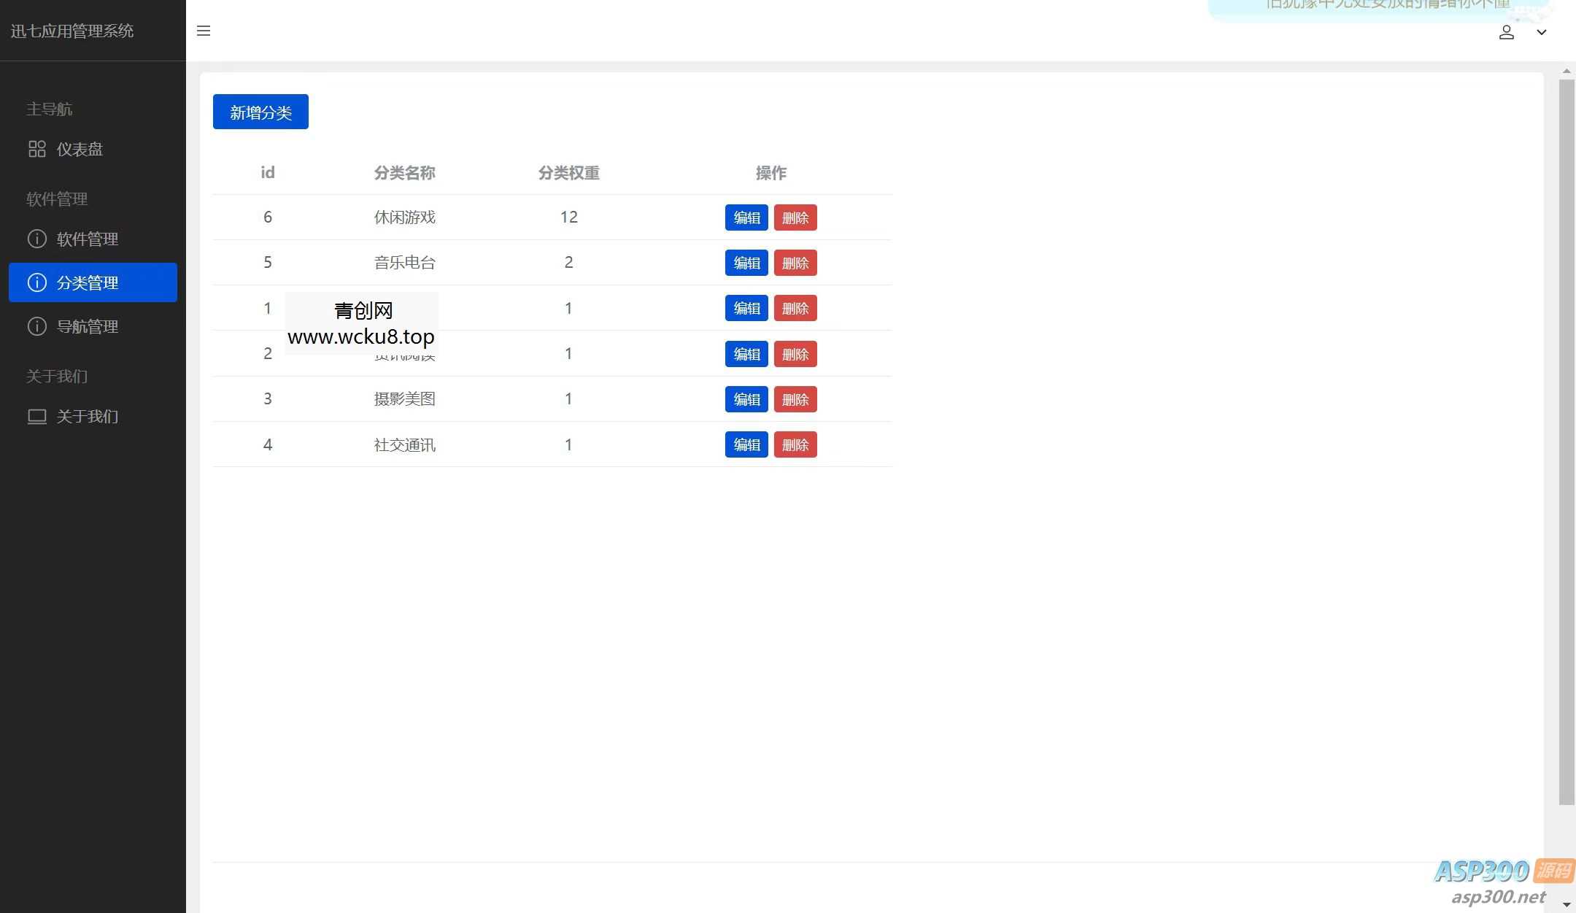Click info icon beside 分类管理 item
Viewport: 1576px width, 913px height.
(x=37, y=282)
